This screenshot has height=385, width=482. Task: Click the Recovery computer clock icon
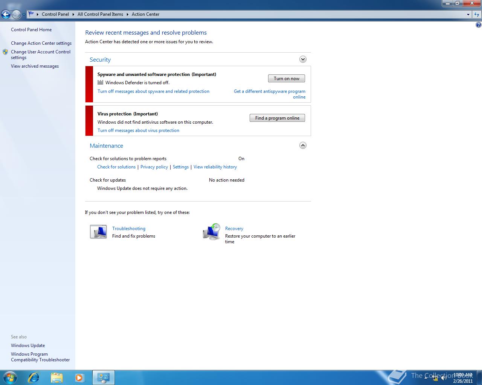pyautogui.click(x=212, y=232)
